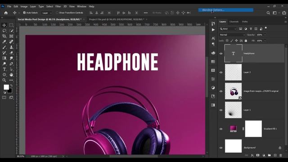
Task: Delete layer with trash icon
Action: tap(281, 155)
